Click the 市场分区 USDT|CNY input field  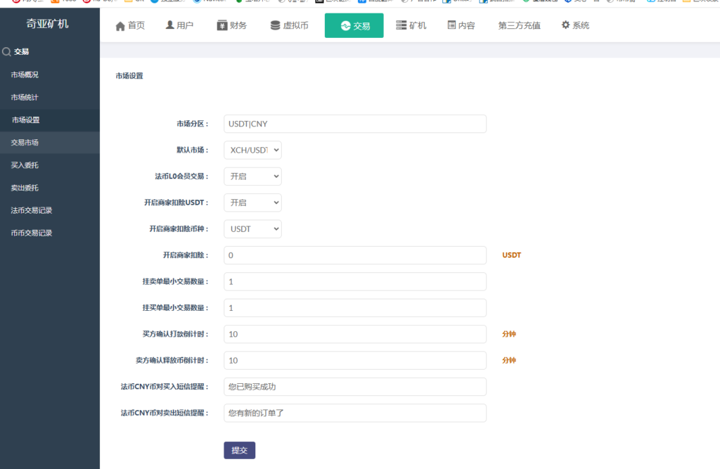tap(354, 123)
